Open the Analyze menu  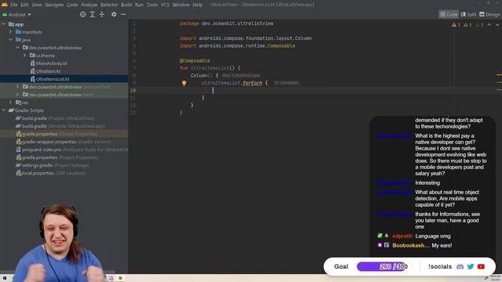point(89,5)
